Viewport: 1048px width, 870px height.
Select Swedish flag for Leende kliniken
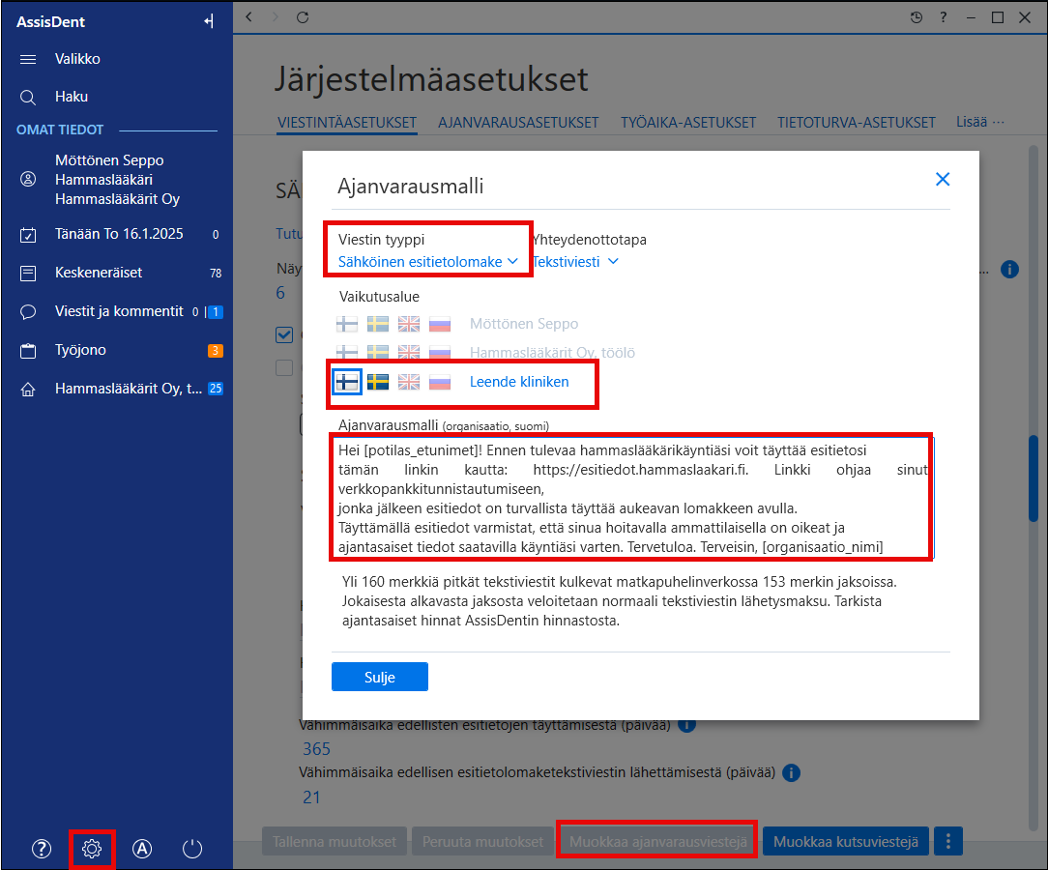[x=378, y=382]
